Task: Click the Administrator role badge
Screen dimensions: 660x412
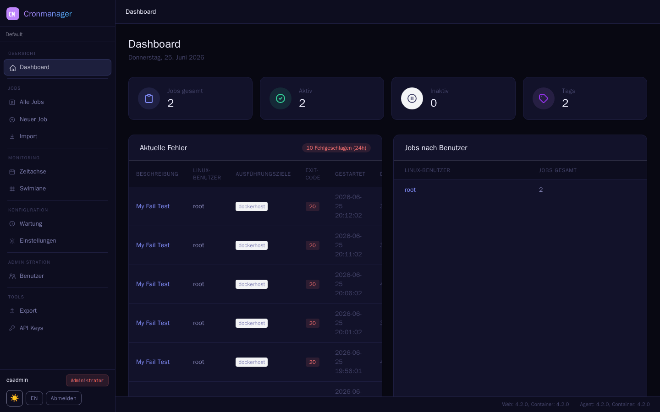Action: click(x=87, y=380)
